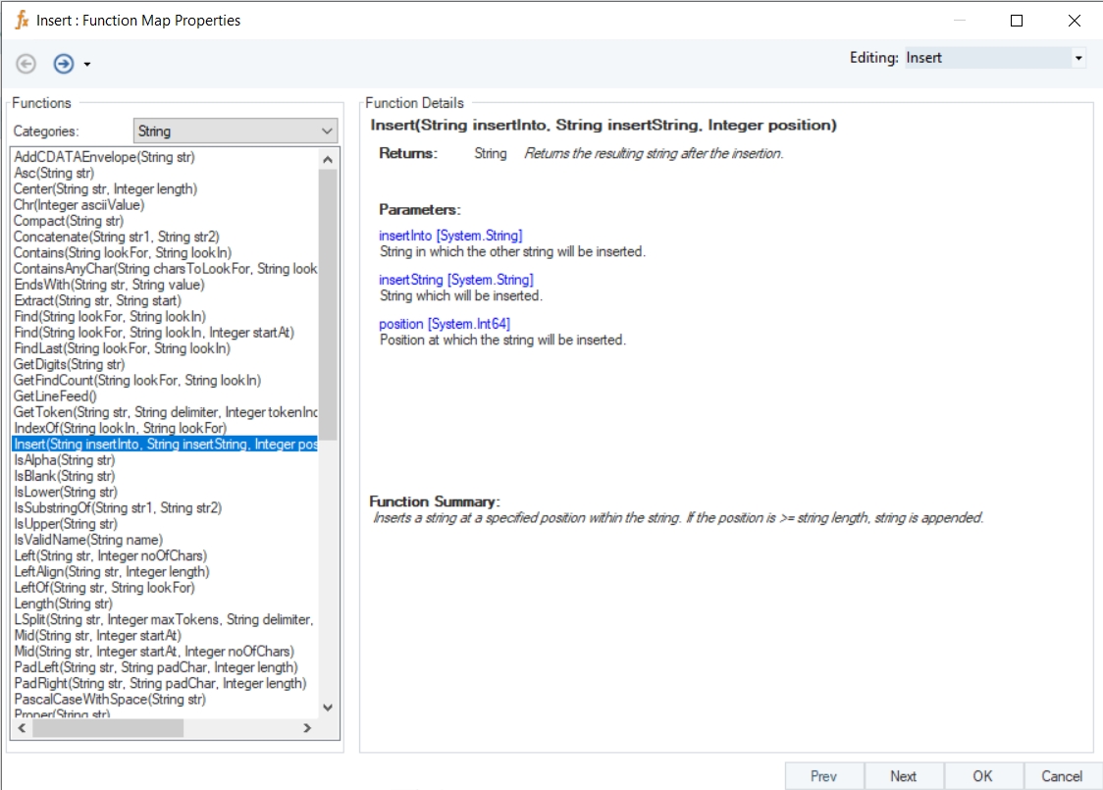Image resolution: width=1103 pixels, height=790 pixels.
Task: Select Length(String str) function
Action: [64, 604]
